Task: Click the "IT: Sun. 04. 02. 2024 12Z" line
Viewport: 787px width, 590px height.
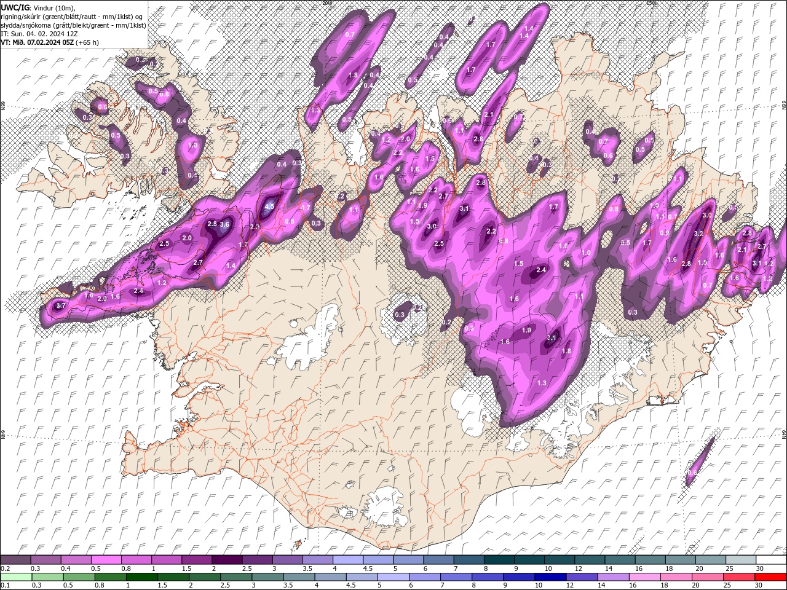Action: [x=39, y=34]
